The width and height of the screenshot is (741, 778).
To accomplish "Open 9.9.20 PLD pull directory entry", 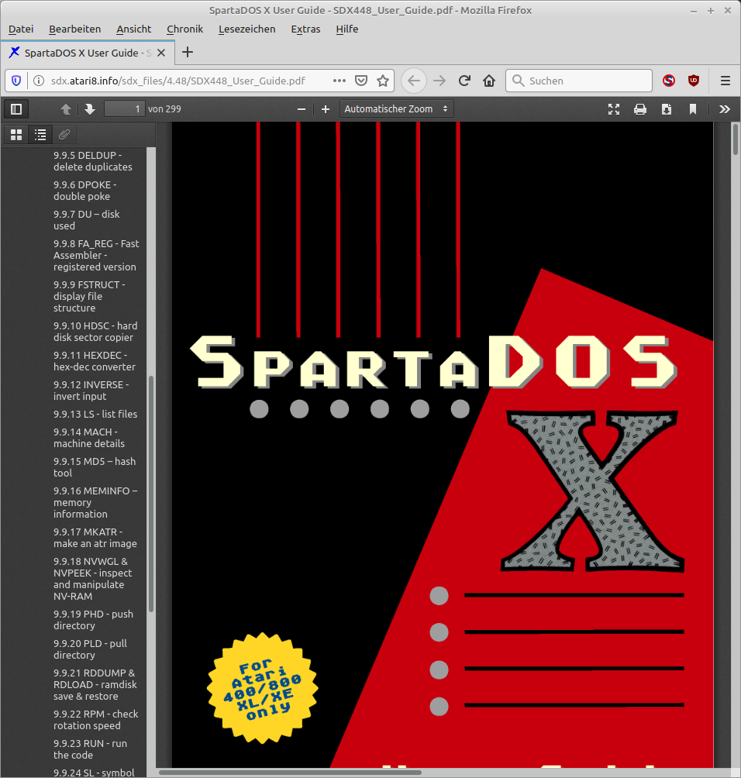I will tap(90, 649).
